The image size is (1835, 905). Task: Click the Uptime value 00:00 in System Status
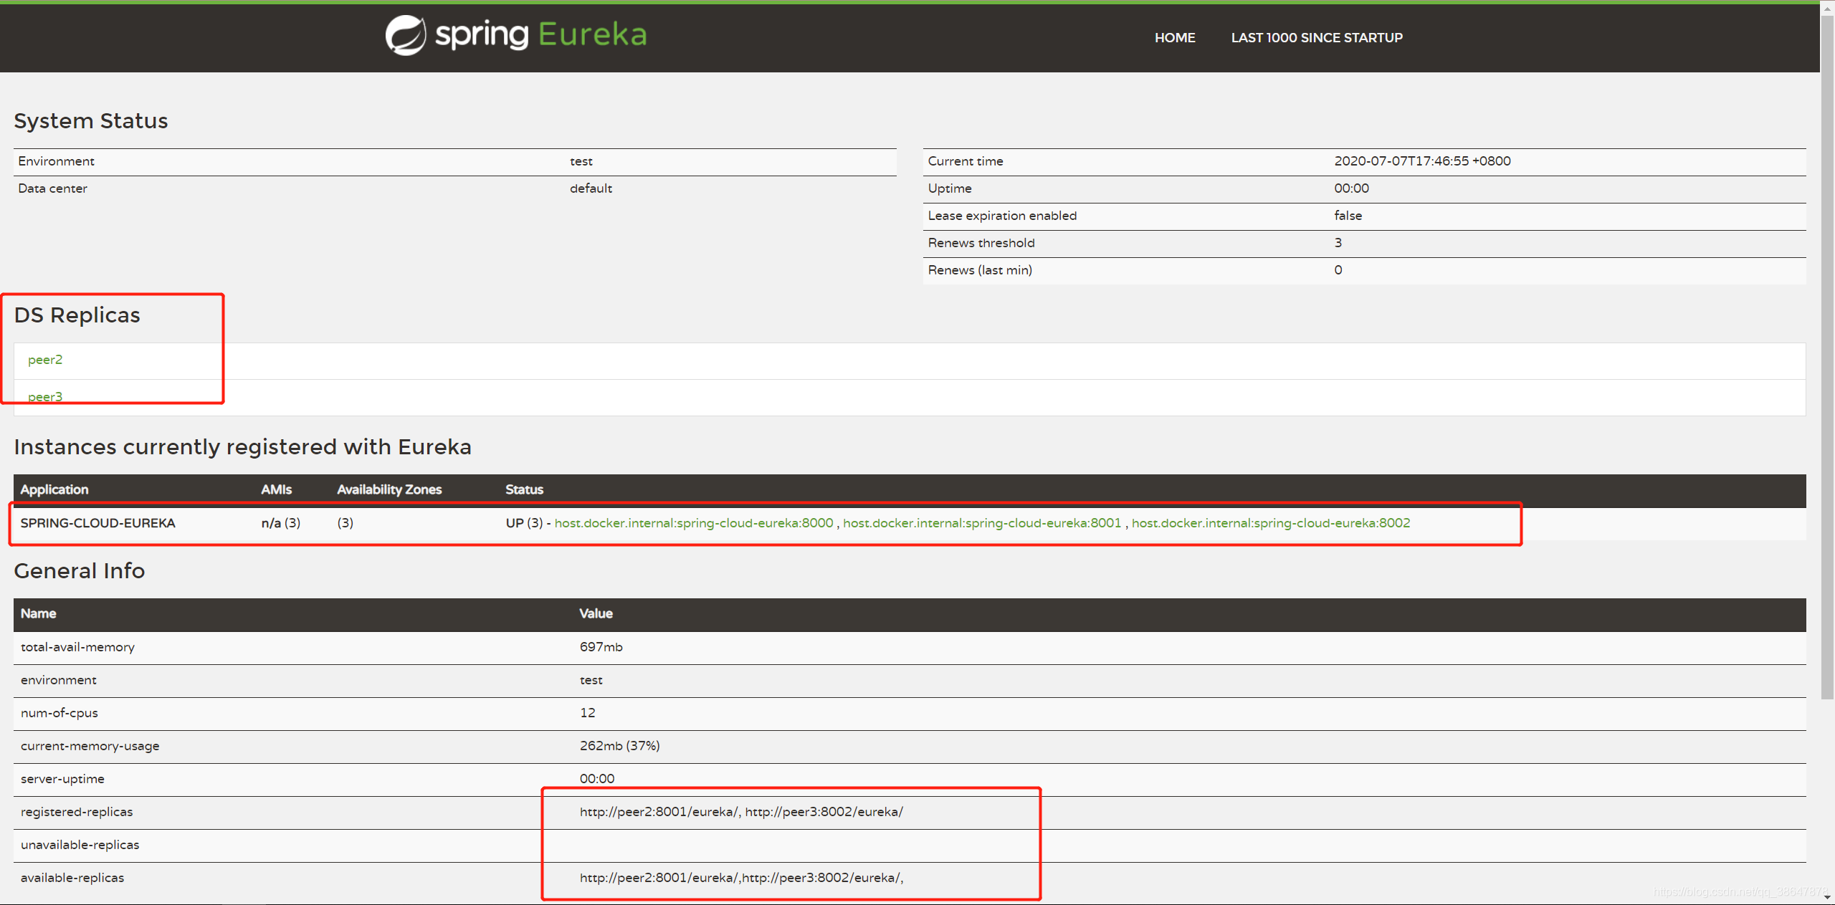coord(1351,188)
